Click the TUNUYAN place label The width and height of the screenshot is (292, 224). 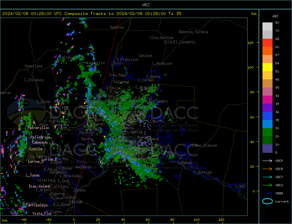75,202
